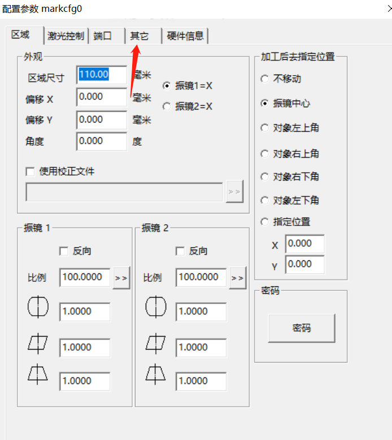Open the 端口 tab
Screen dimensions: 392x440
coord(107,36)
